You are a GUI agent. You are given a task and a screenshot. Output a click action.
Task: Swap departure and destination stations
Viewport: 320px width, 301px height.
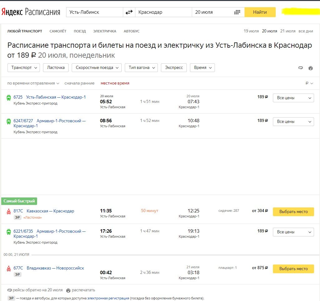[x=129, y=12]
